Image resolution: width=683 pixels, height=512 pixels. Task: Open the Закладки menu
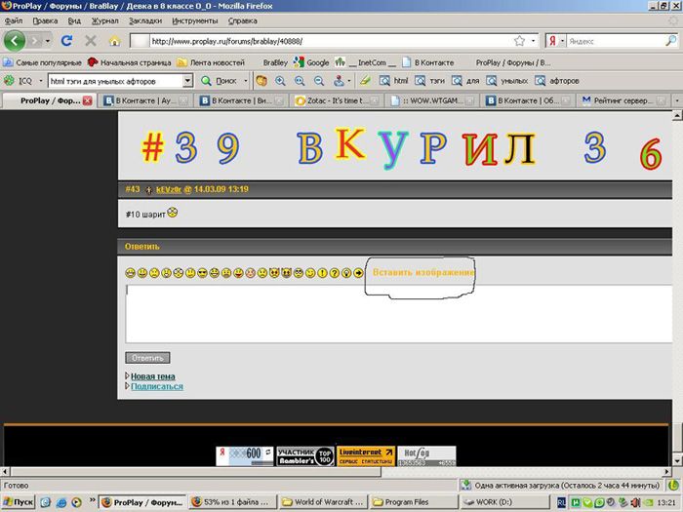click(144, 20)
